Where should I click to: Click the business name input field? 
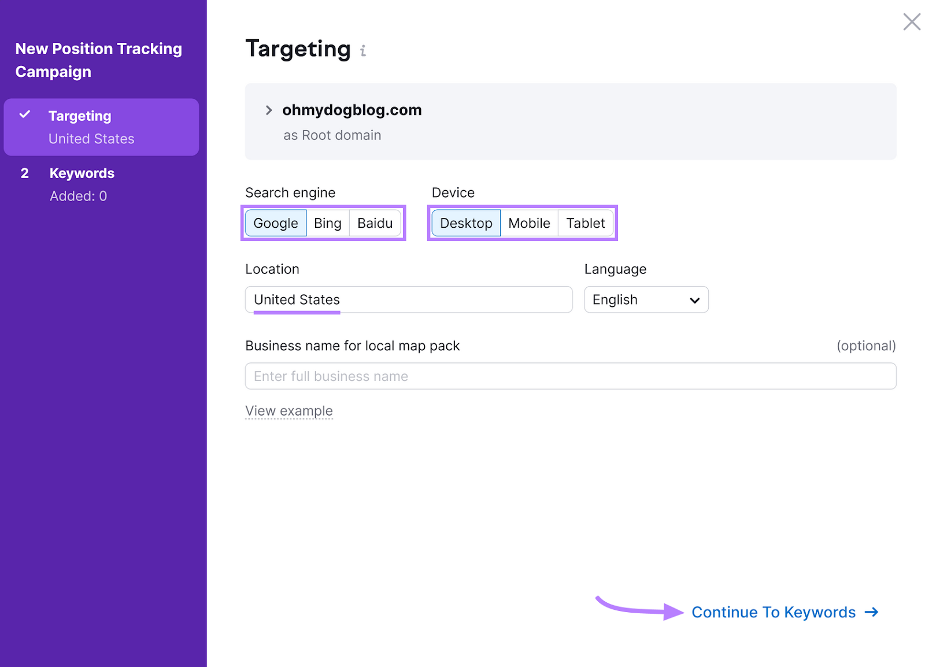pos(570,376)
